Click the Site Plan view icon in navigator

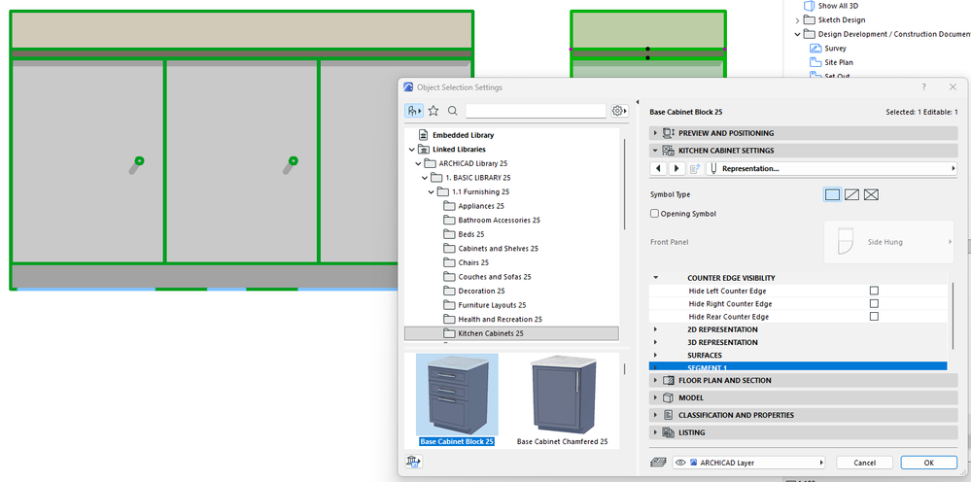point(815,62)
